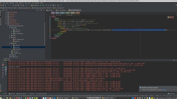
Task: Open the File menu
Action: [1, 3]
